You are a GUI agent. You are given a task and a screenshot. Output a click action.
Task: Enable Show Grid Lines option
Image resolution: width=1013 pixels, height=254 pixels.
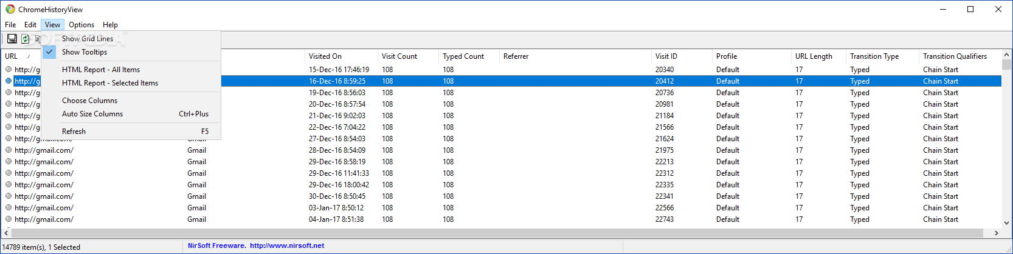click(x=131, y=38)
